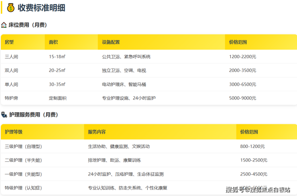The image size is (297, 196).
Task: Select the 特护房 row label
Action: click(11, 98)
